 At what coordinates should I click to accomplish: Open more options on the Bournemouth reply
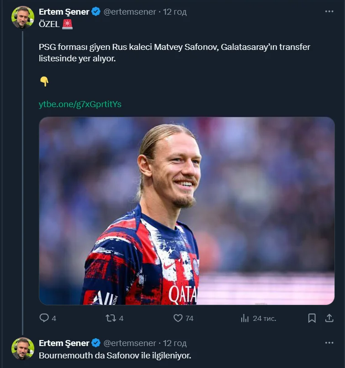click(x=329, y=343)
